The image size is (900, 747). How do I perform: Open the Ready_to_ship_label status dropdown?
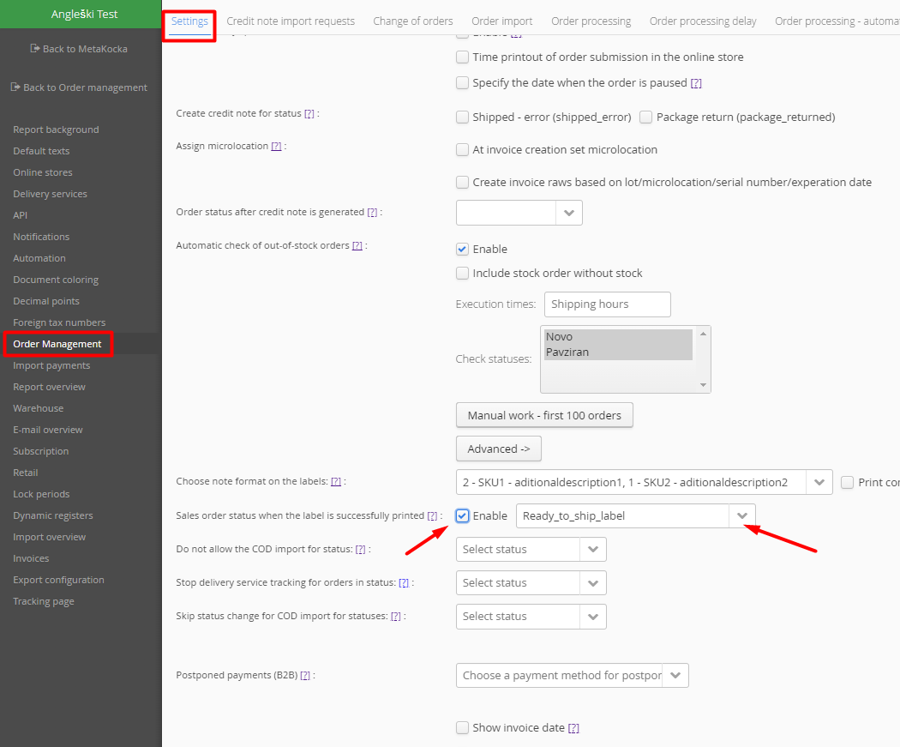pyautogui.click(x=742, y=515)
